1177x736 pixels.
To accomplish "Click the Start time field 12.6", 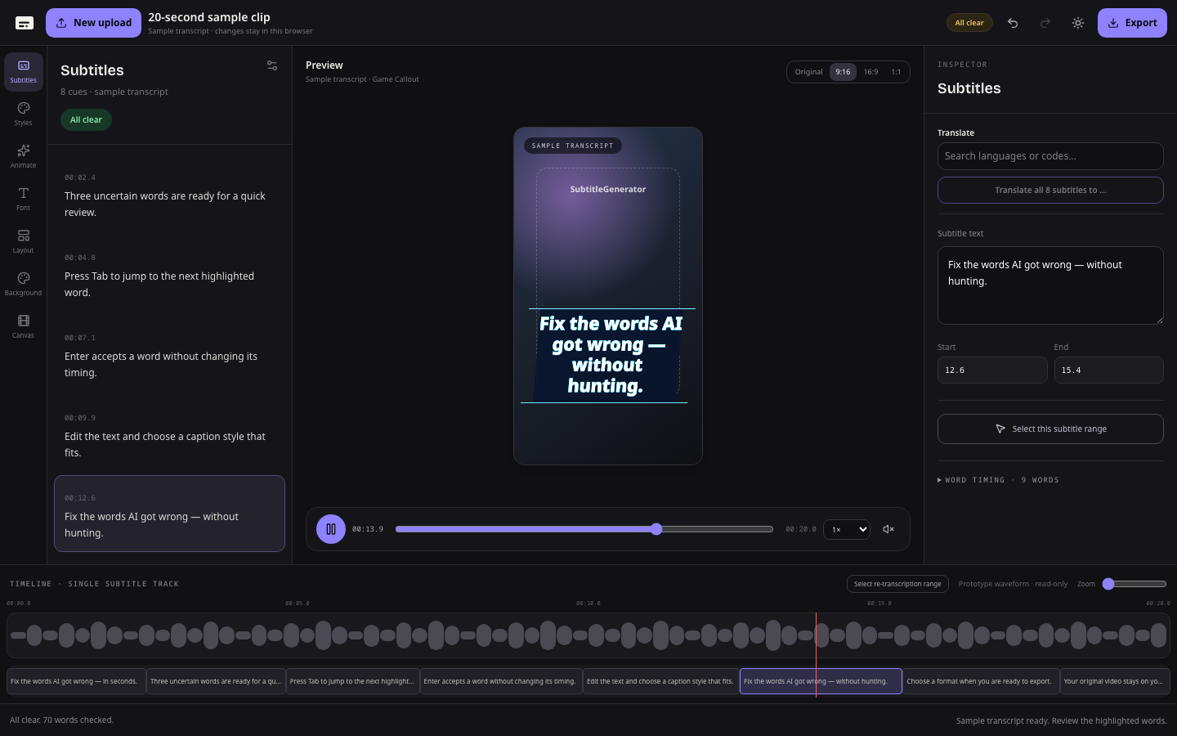I will coord(992,370).
